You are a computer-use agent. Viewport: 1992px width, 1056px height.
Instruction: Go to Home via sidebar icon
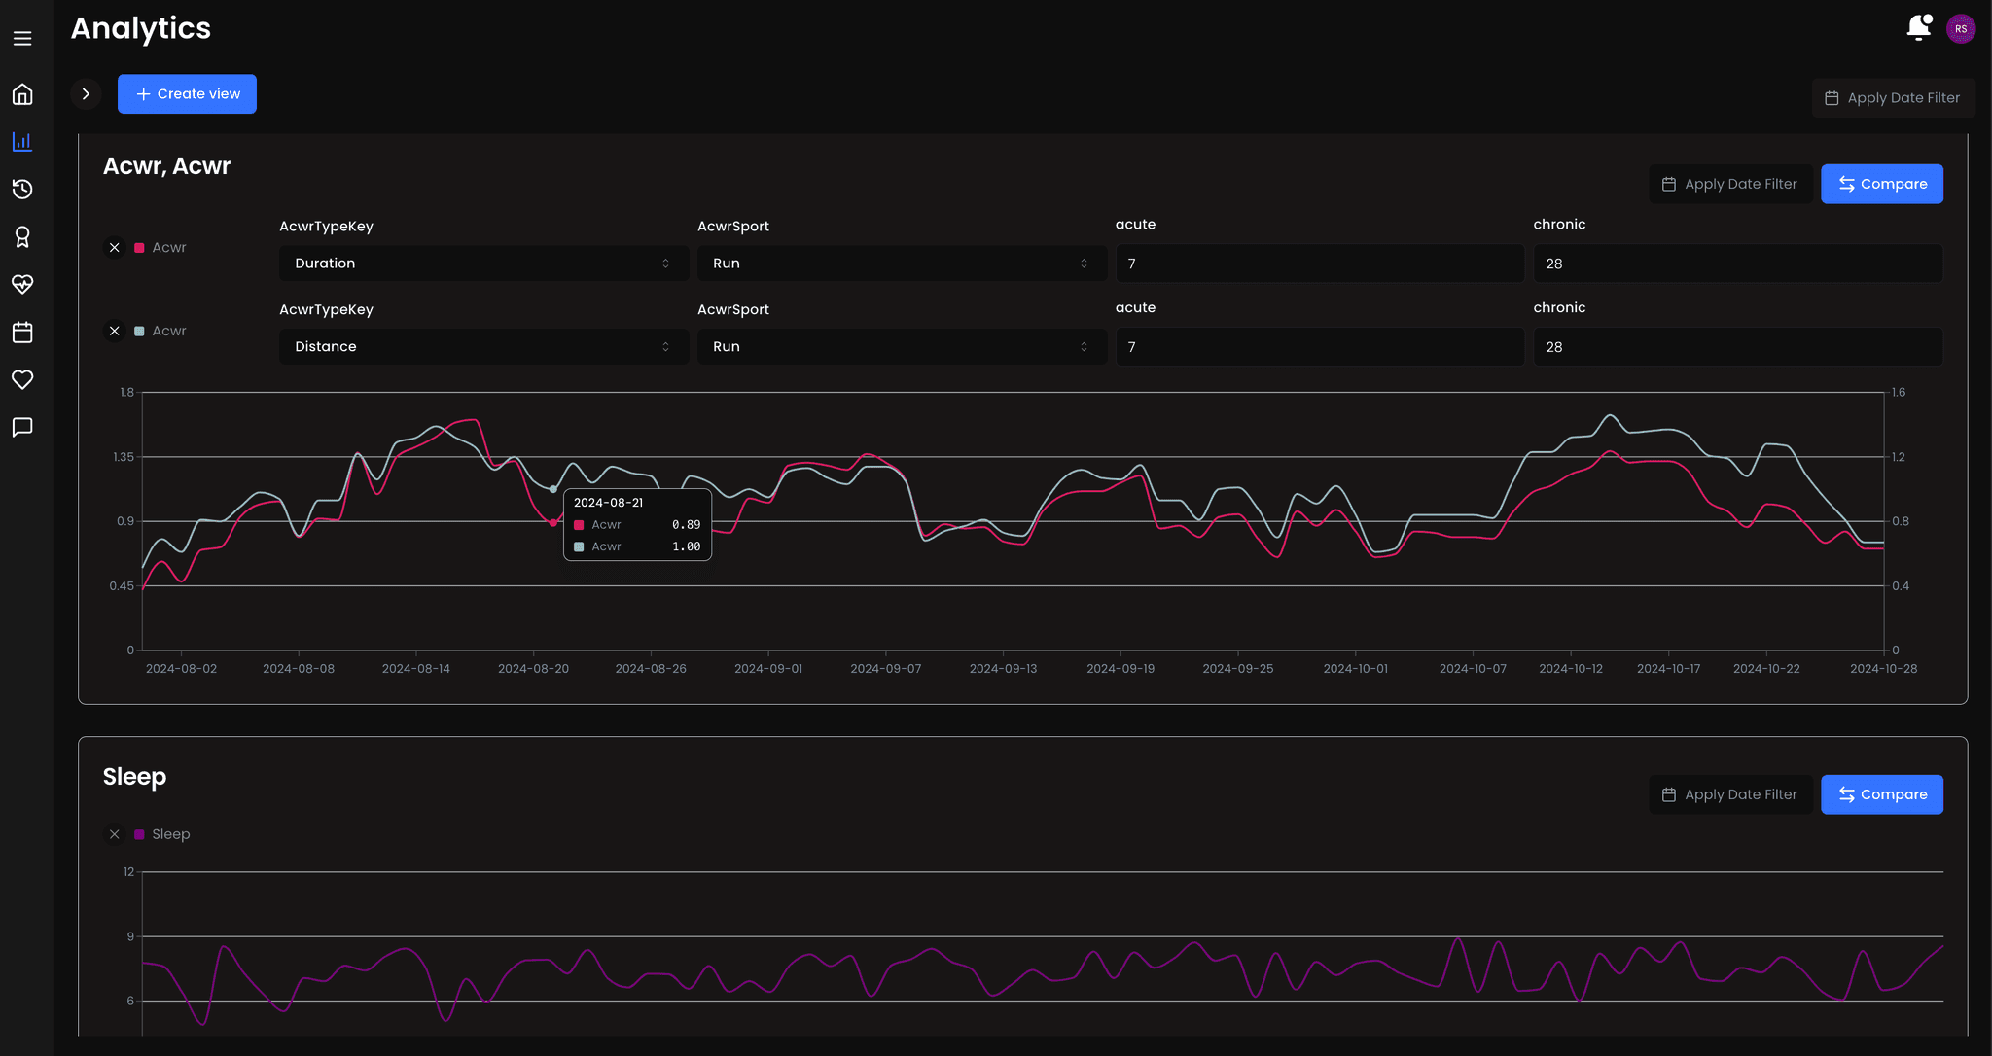(x=22, y=94)
